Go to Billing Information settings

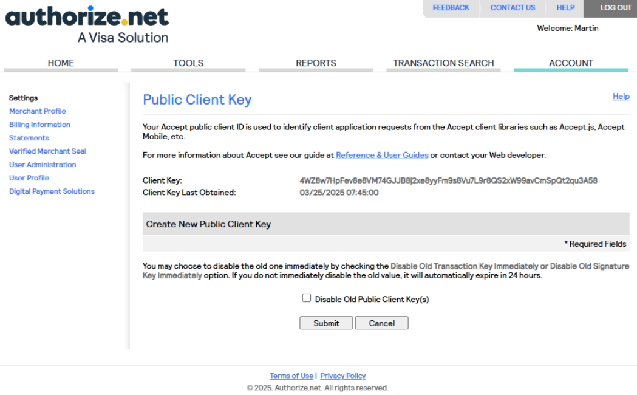39,125
